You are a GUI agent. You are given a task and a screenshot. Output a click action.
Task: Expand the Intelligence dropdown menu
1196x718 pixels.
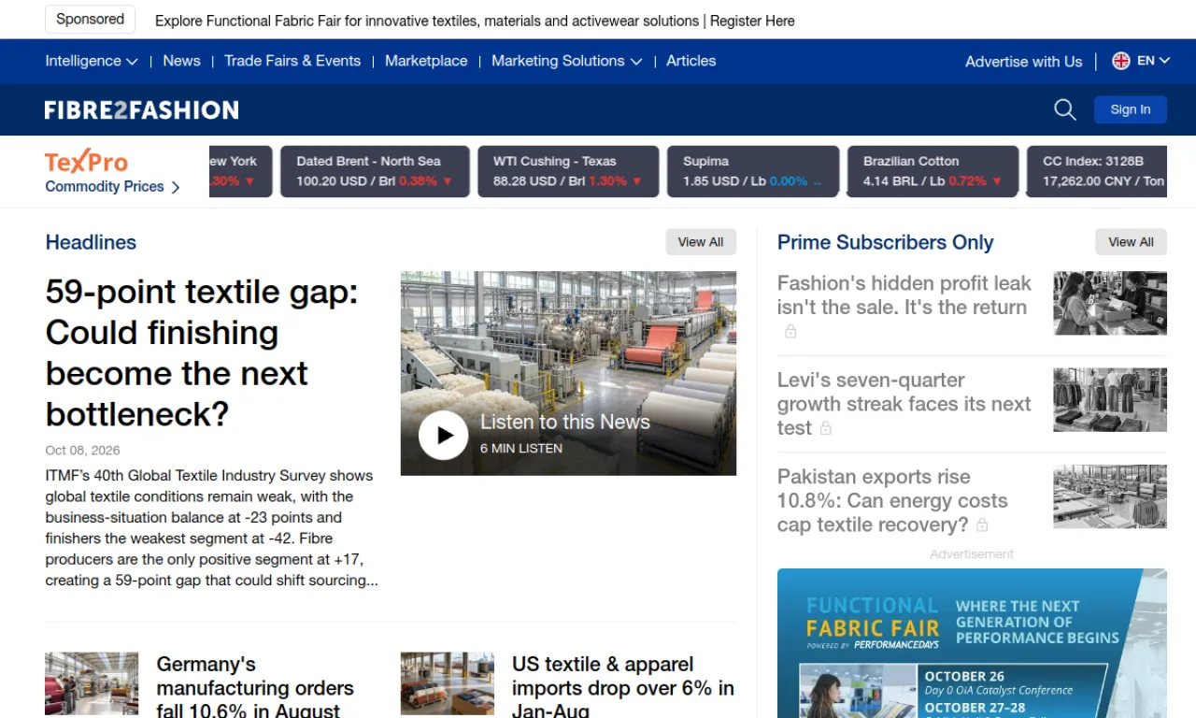click(x=92, y=61)
